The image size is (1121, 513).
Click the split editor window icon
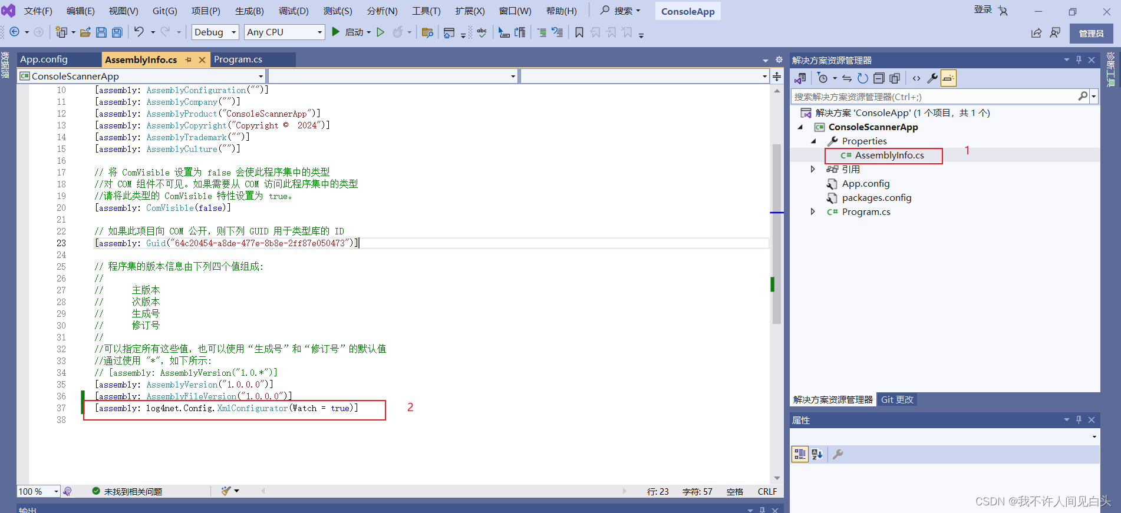point(777,77)
